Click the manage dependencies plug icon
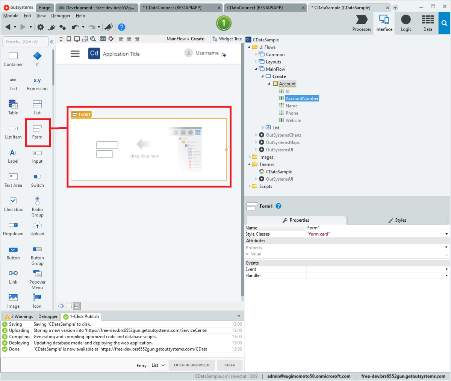Image resolution: width=451 pixels, height=381 pixels. click(x=52, y=27)
